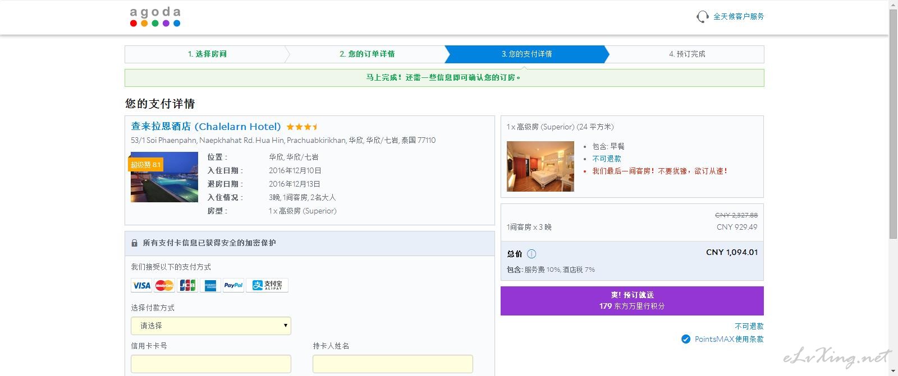Focus the 持卡人姓名 input field
898x376 pixels.
pos(393,364)
